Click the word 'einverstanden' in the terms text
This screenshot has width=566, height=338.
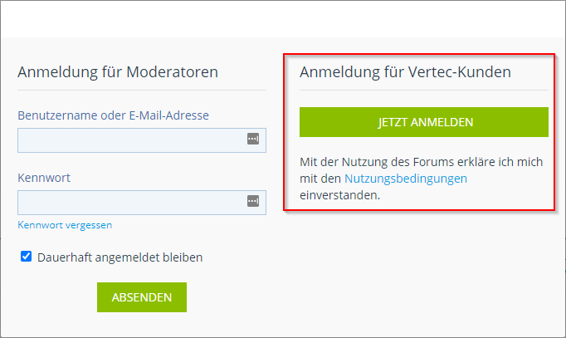click(339, 195)
